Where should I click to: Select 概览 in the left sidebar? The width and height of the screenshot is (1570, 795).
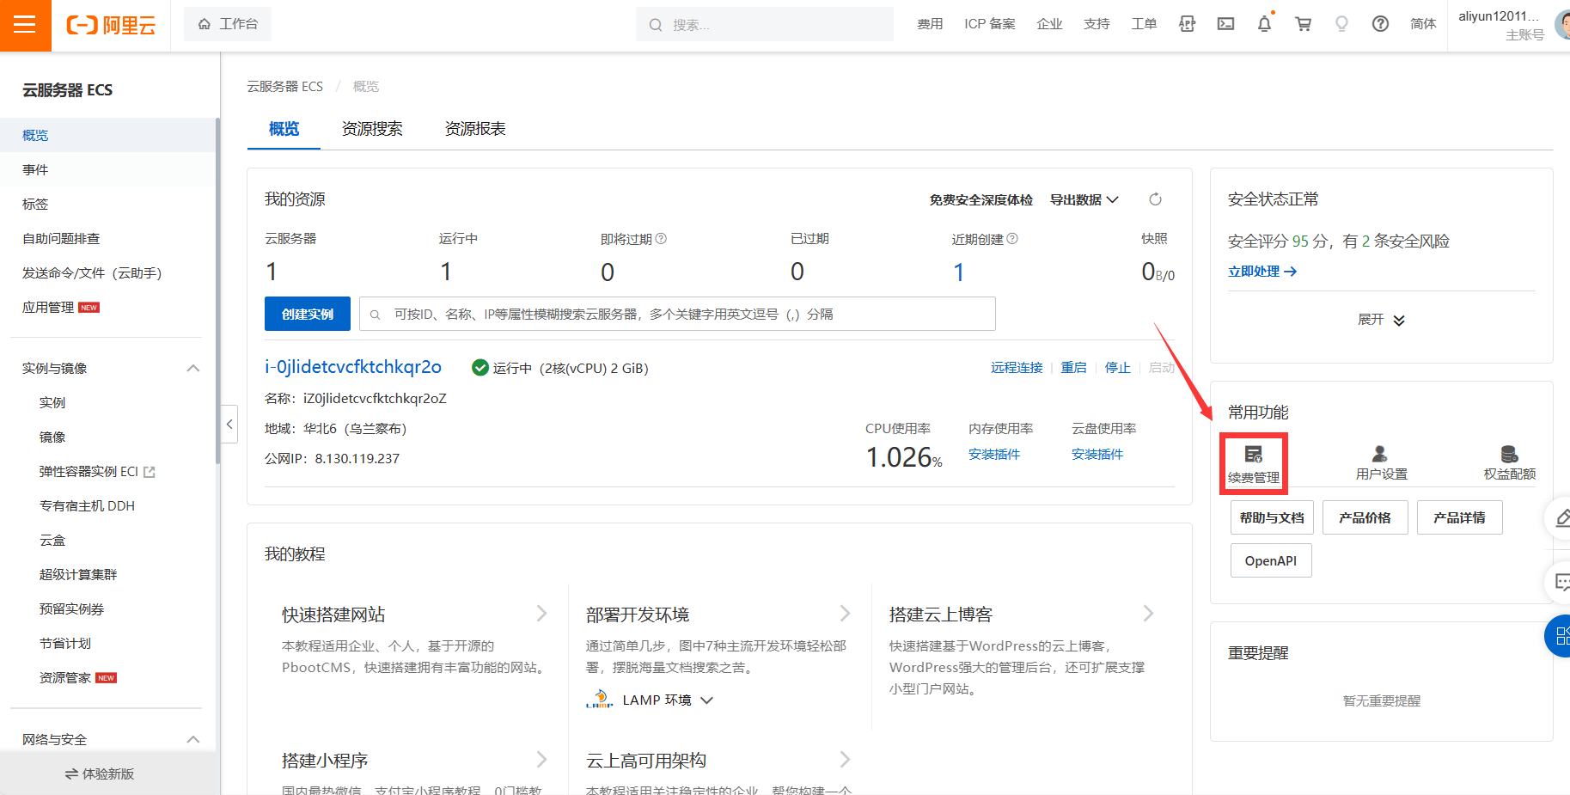[107, 135]
